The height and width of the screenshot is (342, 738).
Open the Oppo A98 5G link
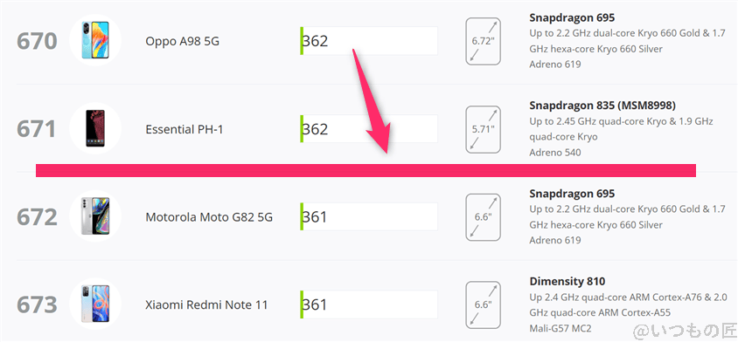[182, 41]
